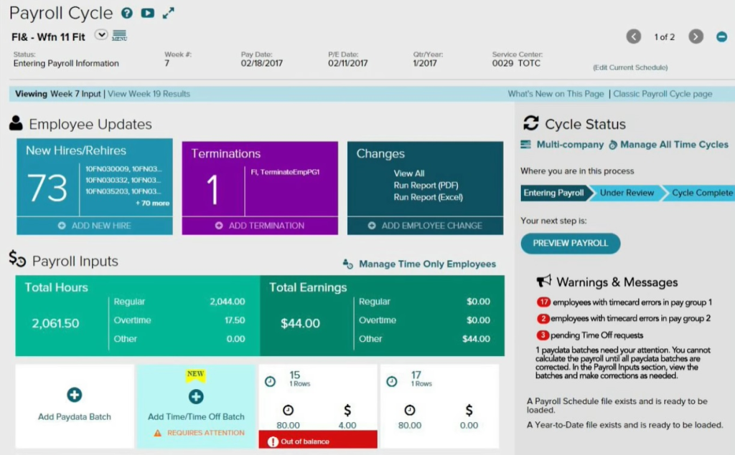The height and width of the screenshot is (455, 735).
Task: Click plus icon for Add Paydata Batch
Action: point(75,395)
